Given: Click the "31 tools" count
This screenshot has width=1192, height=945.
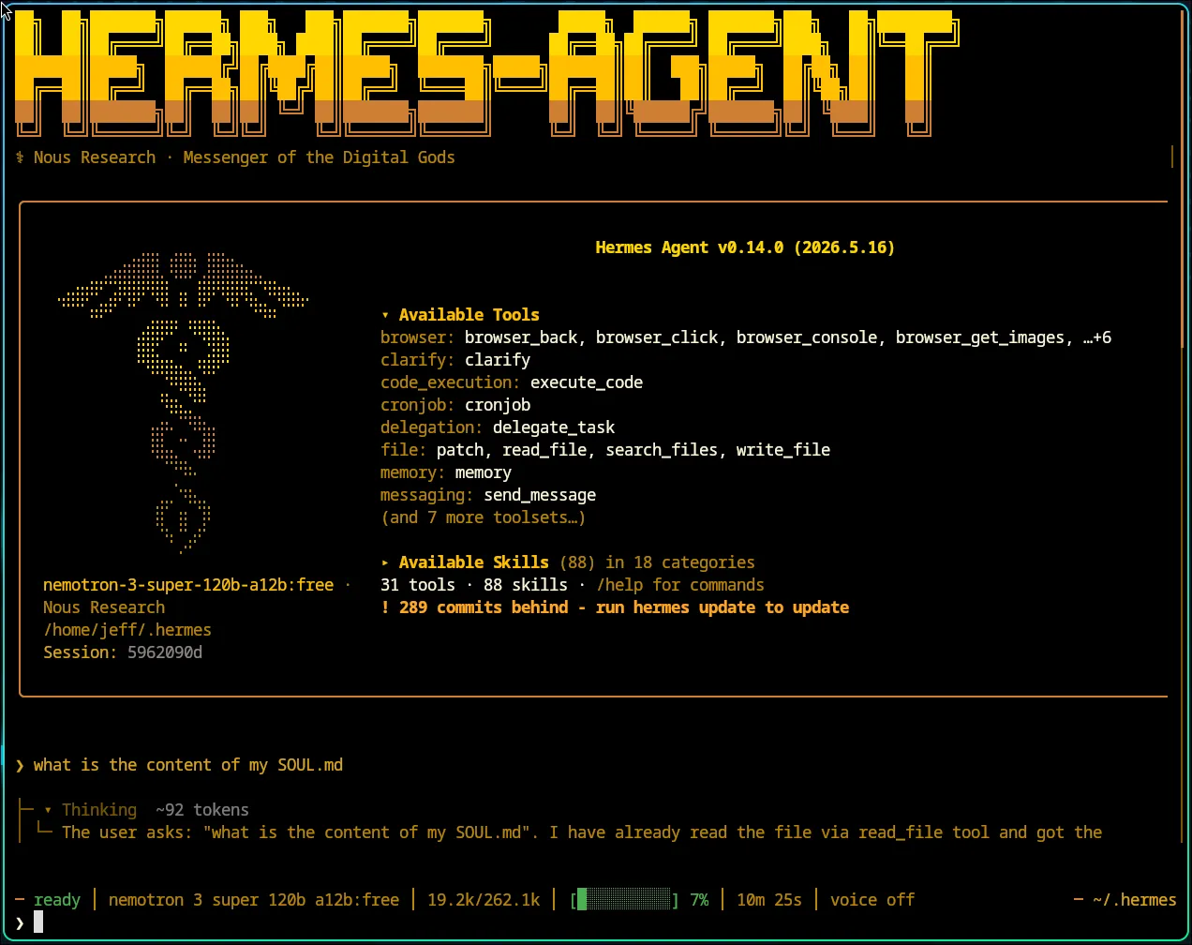Looking at the screenshot, I should (x=418, y=585).
